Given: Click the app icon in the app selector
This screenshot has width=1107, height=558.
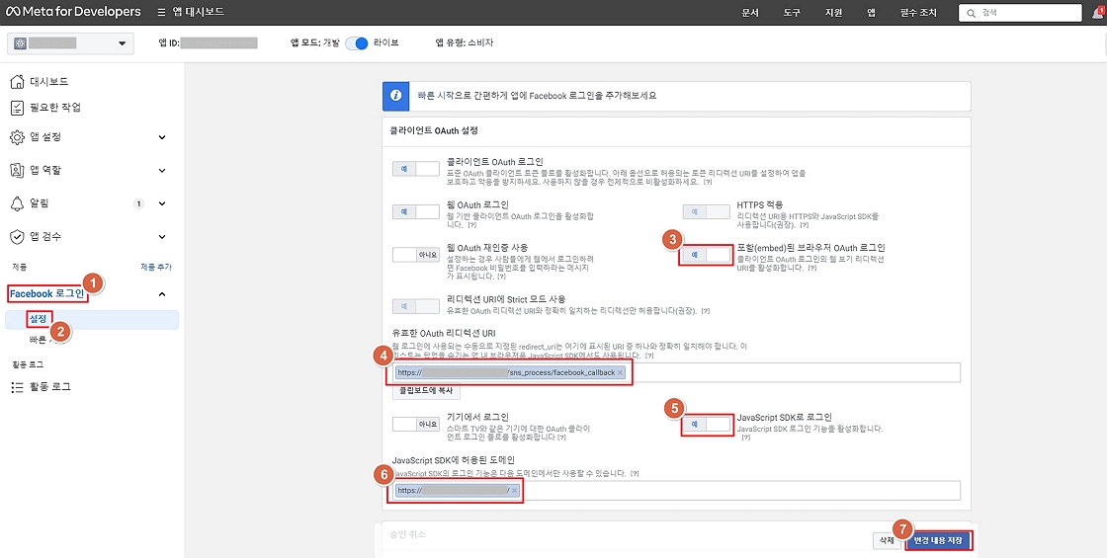Looking at the screenshot, I should (21, 43).
